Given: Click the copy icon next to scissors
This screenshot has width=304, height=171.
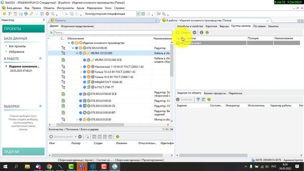Looking at the screenshot, I should pos(72,14).
